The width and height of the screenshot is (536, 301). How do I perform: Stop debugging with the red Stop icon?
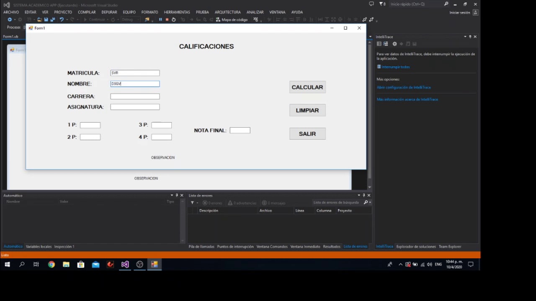167,20
